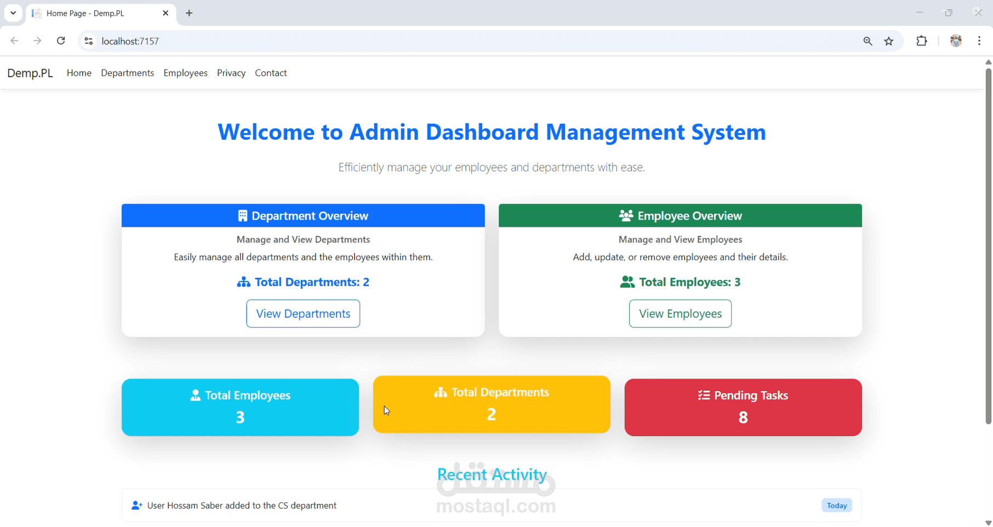Open the browser extensions puzzle icon
993x527 pixels.
click(x=922, y=41)
